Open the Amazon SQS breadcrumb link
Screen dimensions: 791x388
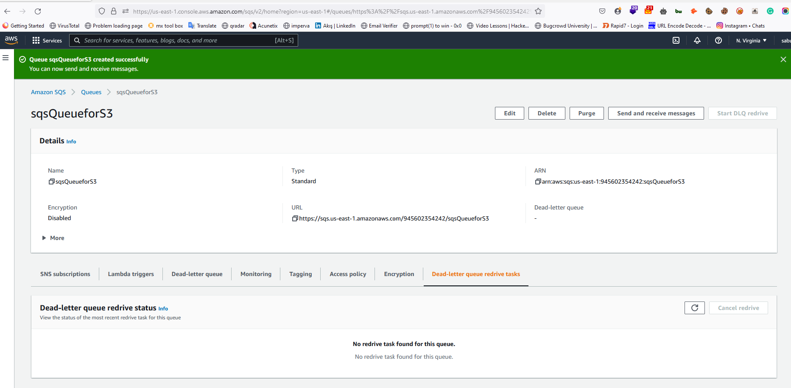pyautogui.click(x=48, y=92)
